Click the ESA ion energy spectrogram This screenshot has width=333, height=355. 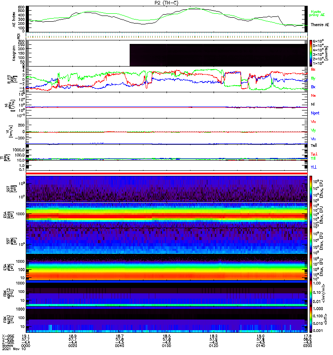click(166, 215)
